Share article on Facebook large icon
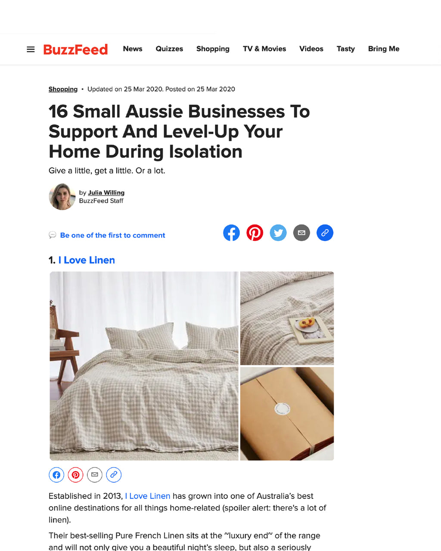 tap(231, 233)
